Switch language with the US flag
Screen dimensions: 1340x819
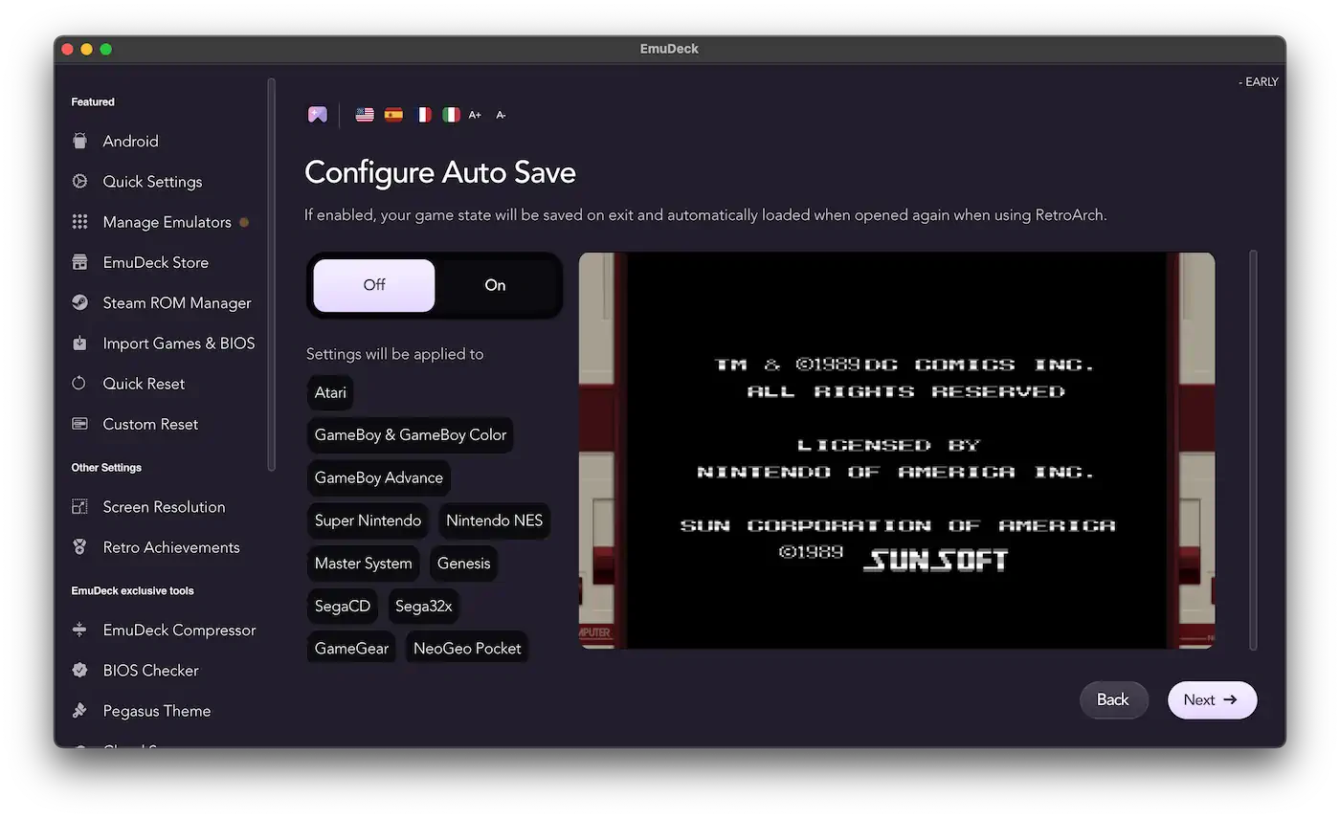(365, 115)
